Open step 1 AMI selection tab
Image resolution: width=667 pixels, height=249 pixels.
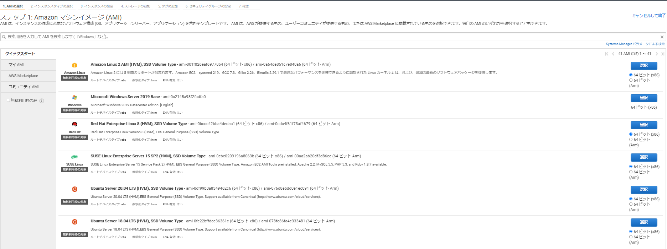coord(13,6)
